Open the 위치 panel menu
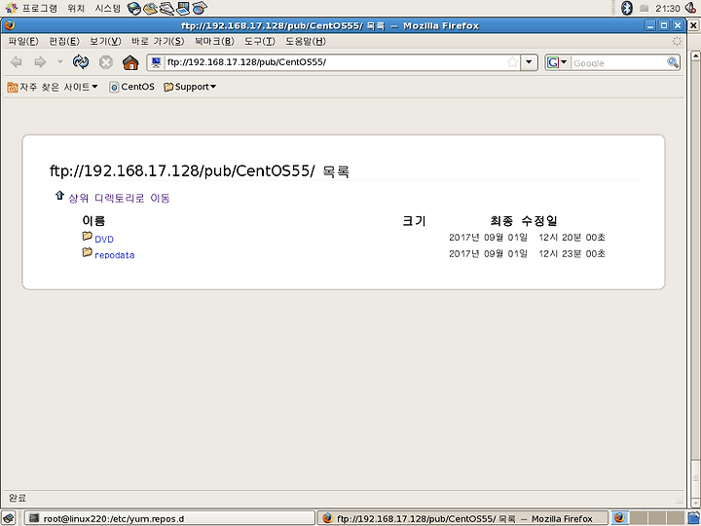Viewport: 701px width, 526px height. (x=76, y=8)
